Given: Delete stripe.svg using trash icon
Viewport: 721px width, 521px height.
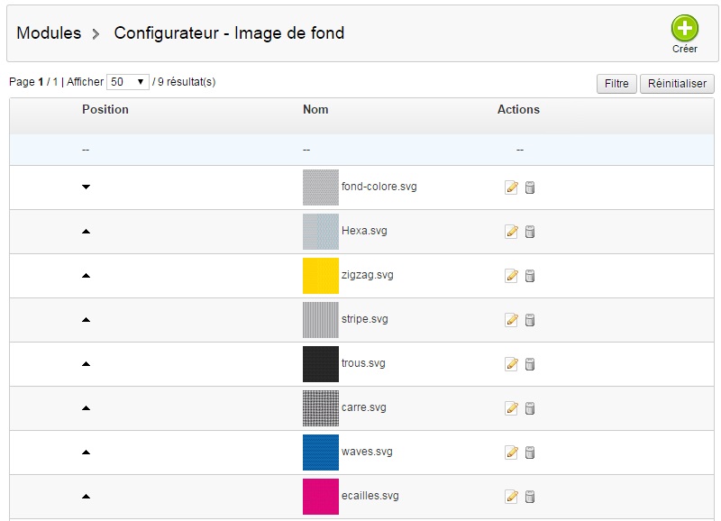Looking at the screenshot, I should click(x=530, y=320).
